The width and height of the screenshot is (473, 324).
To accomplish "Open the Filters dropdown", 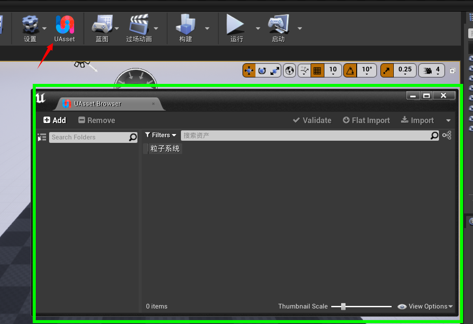I will pyautogui.click(x=161, y=136).
